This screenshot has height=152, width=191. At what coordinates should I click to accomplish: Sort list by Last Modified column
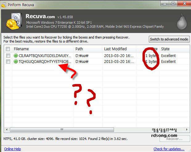point(115,49)
